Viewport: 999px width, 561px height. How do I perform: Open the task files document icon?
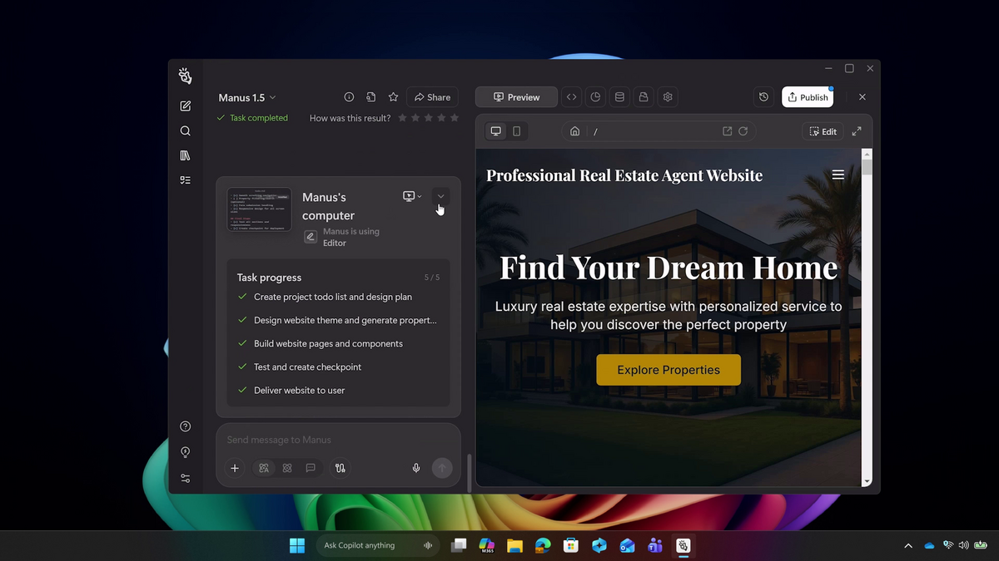click(370, 97)
